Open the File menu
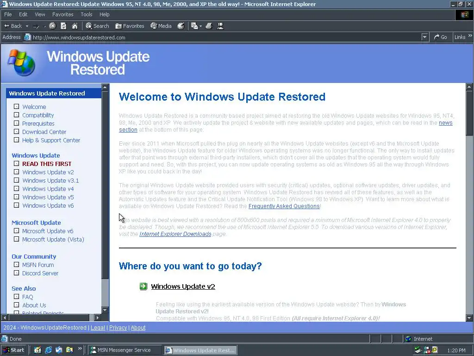This screenshot has width=474, height=356. click(8, 14)
